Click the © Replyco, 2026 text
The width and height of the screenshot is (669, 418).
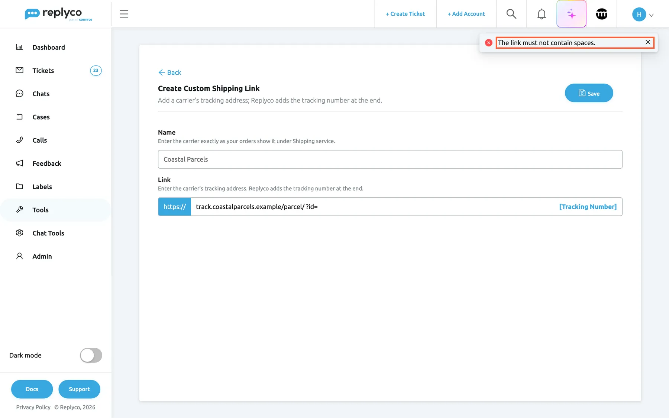pyautogui.click(x=75, y=407)
